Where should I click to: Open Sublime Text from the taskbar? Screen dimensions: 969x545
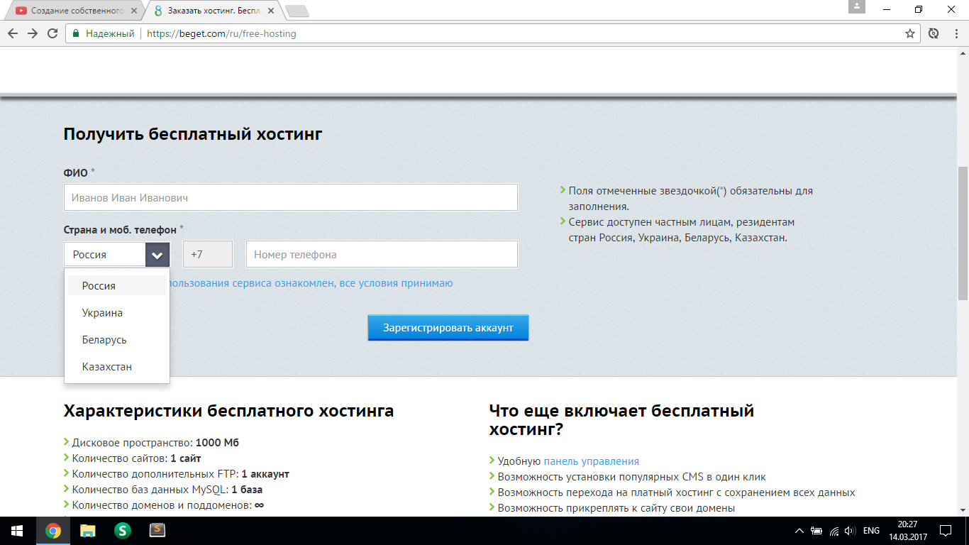(x=157, y=530)
